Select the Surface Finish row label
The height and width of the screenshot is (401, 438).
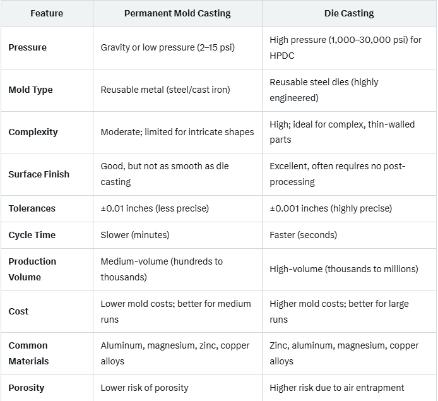(39, 174)
